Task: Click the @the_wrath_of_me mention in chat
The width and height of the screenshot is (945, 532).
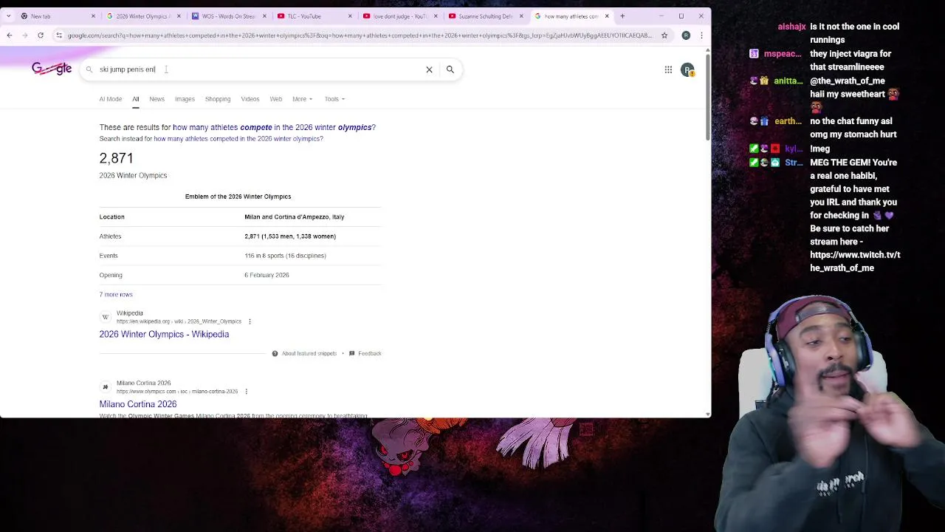Action: [848, 81]
